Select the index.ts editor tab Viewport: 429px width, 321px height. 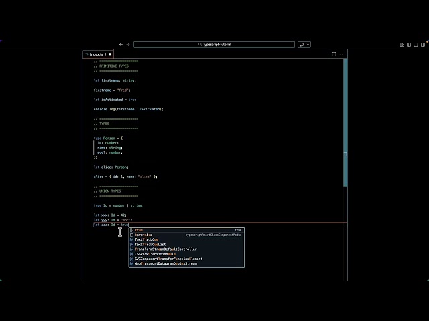[98, 54]
